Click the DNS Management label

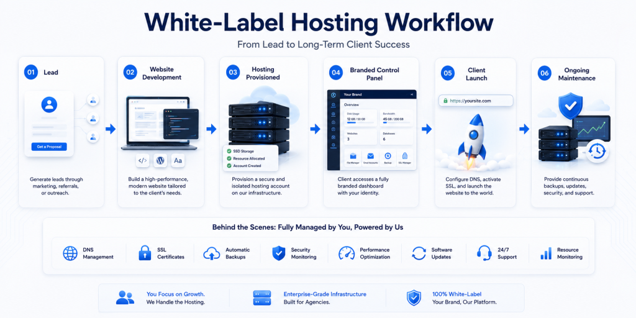98,253
